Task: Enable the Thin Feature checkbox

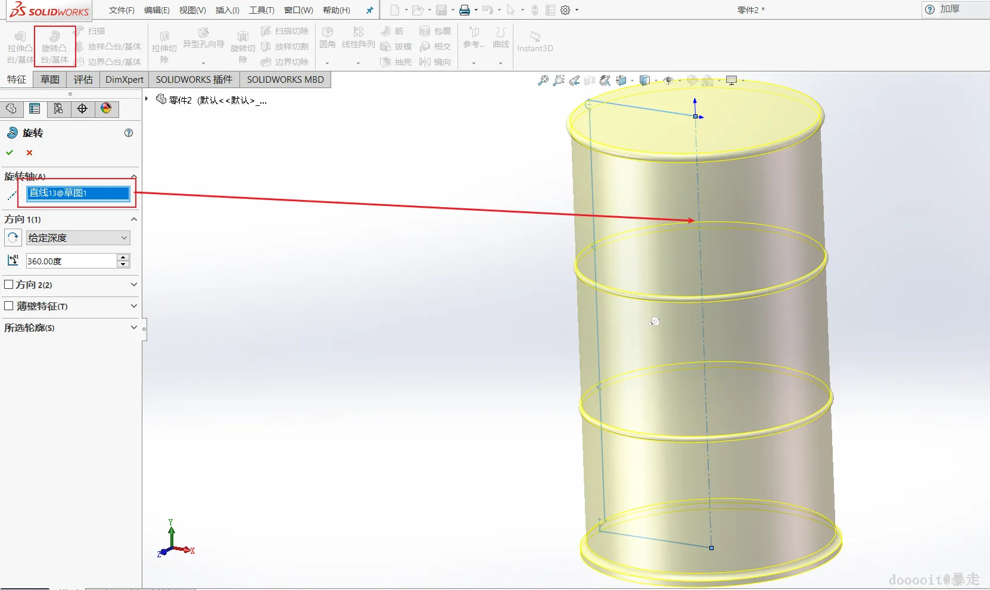Action: pos(9,306)
